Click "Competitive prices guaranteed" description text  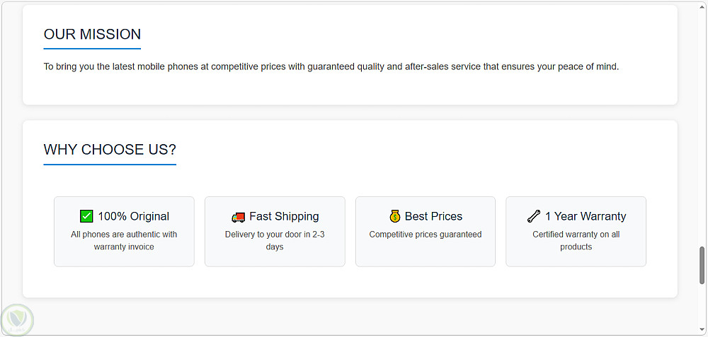coord(426,235)
